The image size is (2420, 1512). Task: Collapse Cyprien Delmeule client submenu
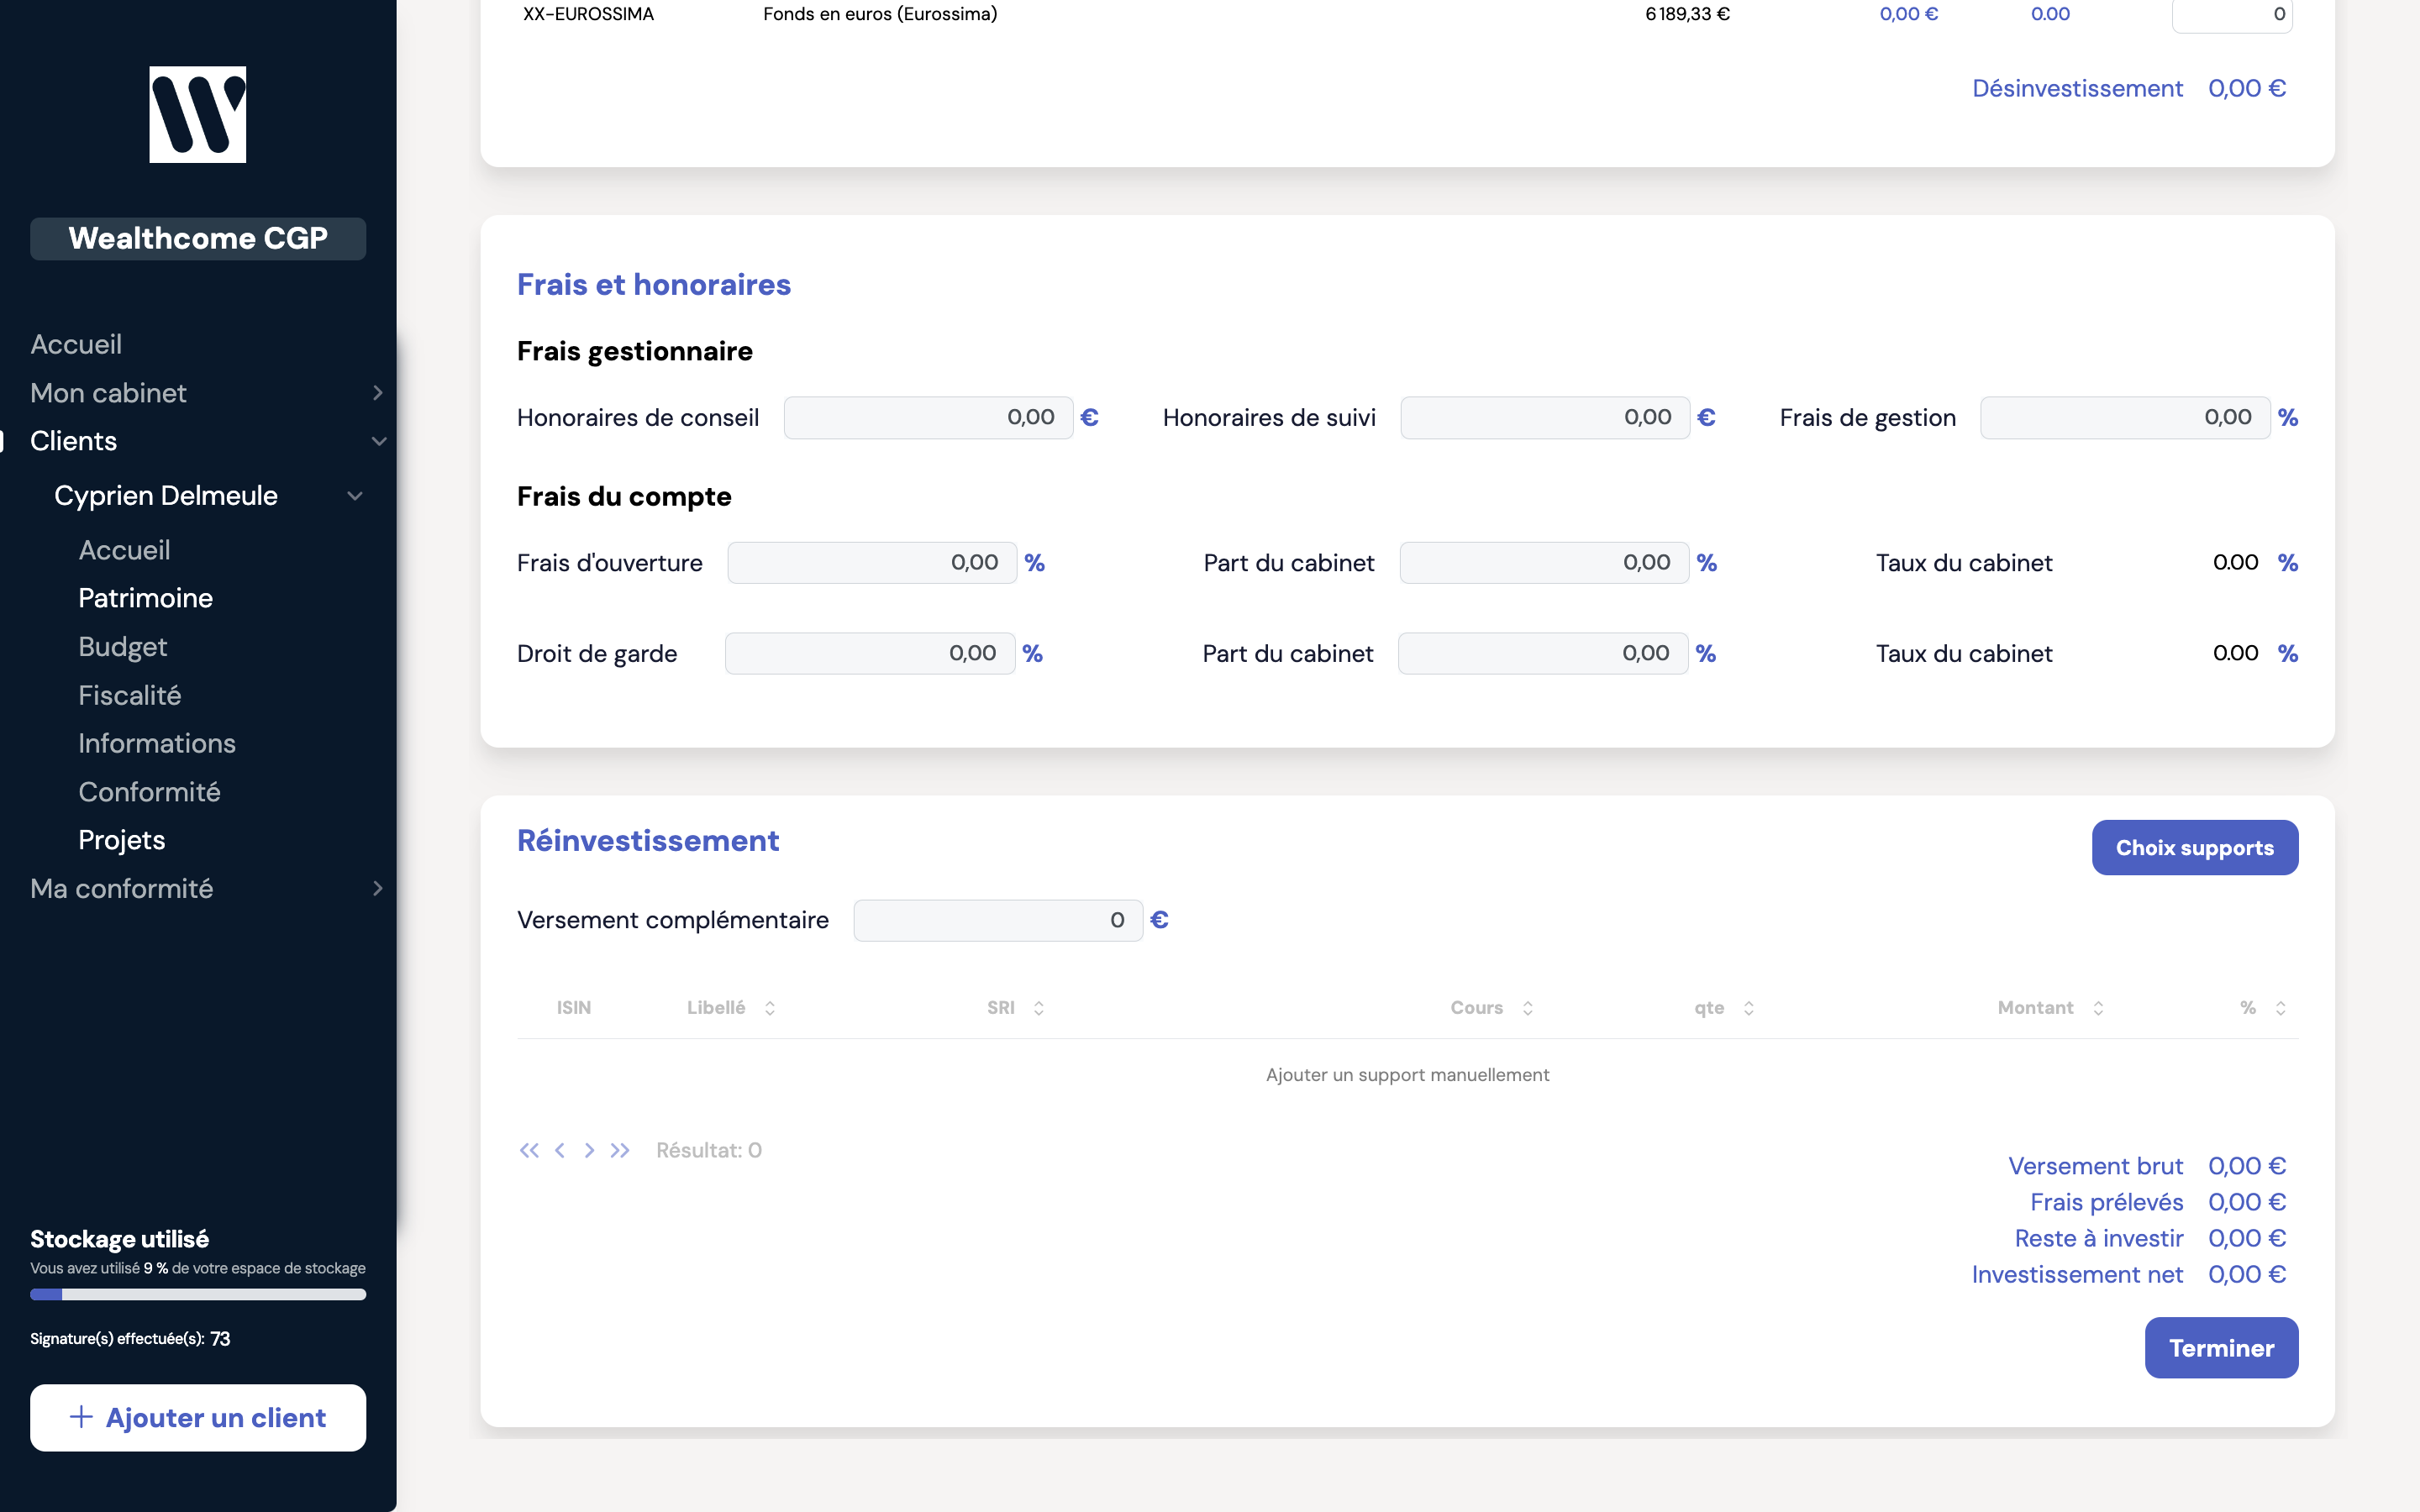(x=354, y=496)
